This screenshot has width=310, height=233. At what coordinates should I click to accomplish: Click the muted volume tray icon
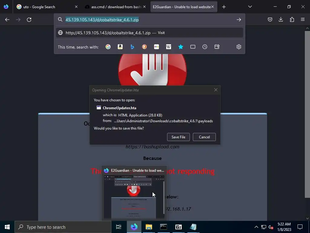click(x=271, y=227)
